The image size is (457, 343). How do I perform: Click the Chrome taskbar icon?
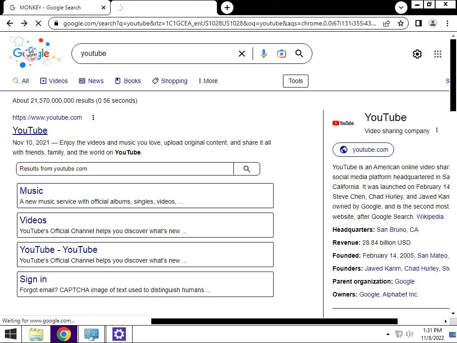64,334
